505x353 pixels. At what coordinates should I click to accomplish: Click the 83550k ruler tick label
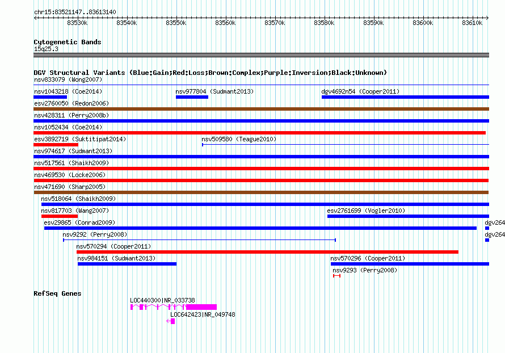176,23
